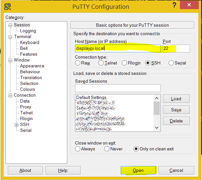Viewport: 202px width, 180px height.
Task: Select Default Settings in sessions list
Action: [91, 97]
